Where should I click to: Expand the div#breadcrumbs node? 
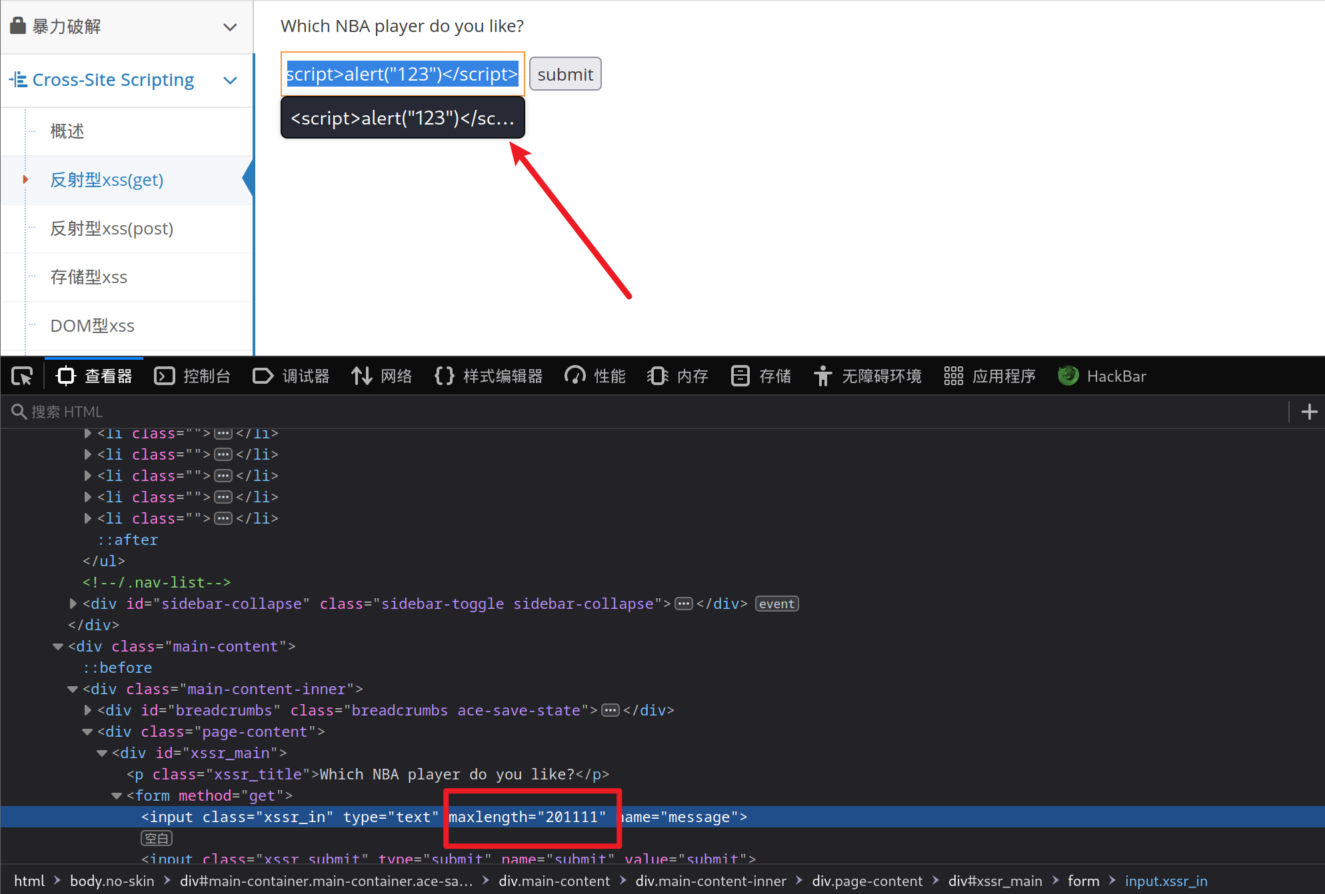pyautogui.click(x=87, y=710)
